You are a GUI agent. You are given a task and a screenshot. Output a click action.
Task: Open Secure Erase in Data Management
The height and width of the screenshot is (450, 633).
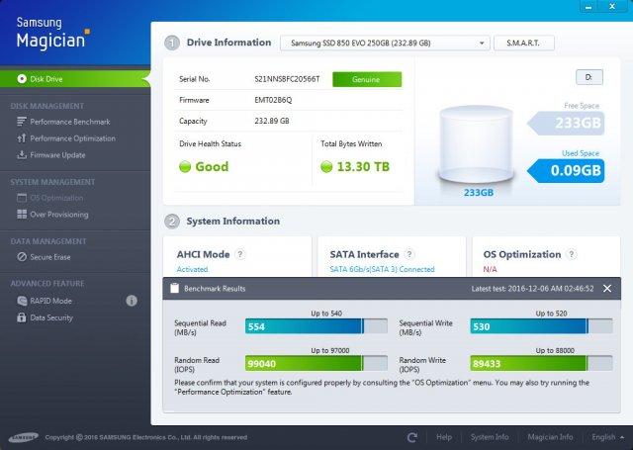pyautogui.click(x=51, y=257)
